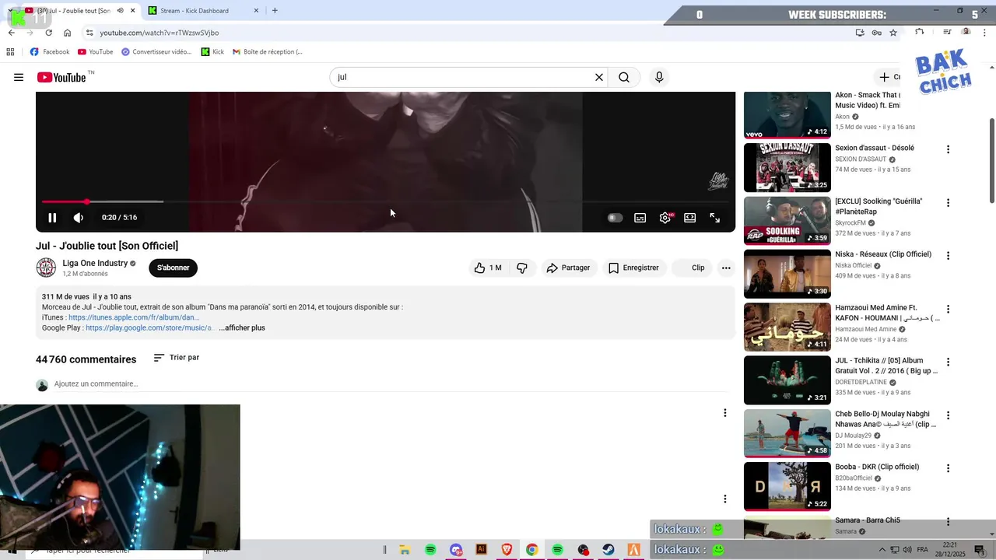Screen dimensions: 996x560
Task: Open the apps grid in bookmarks bar
Action: point(10,52)
